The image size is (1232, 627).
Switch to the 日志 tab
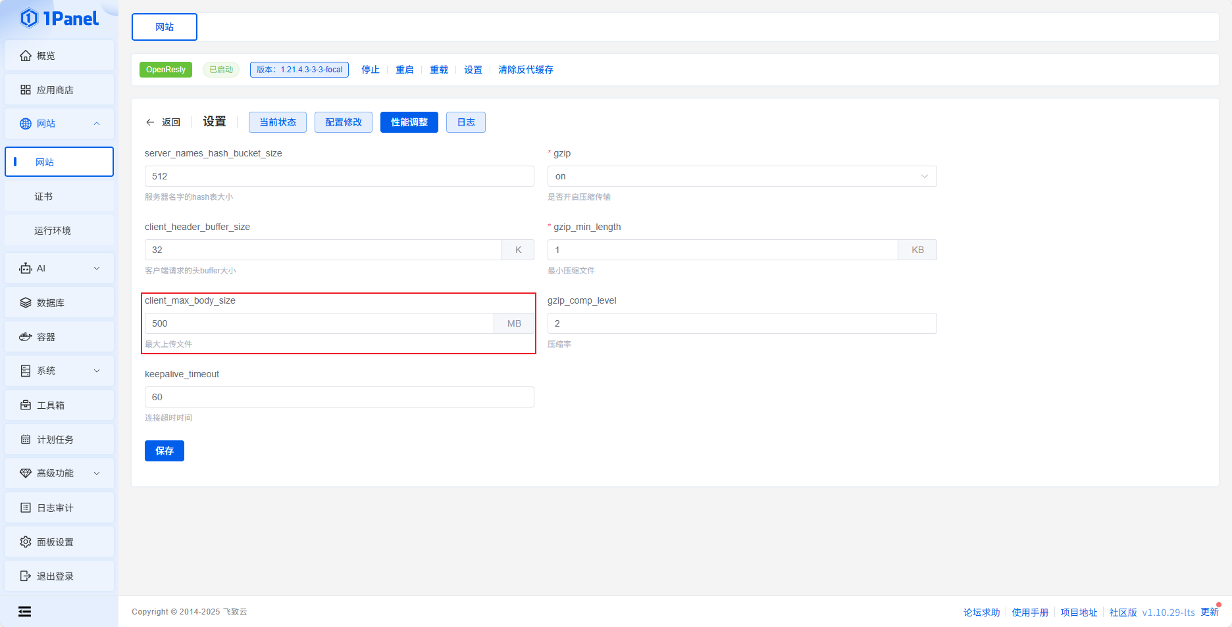pyautogui.click(x=465, y=122)
